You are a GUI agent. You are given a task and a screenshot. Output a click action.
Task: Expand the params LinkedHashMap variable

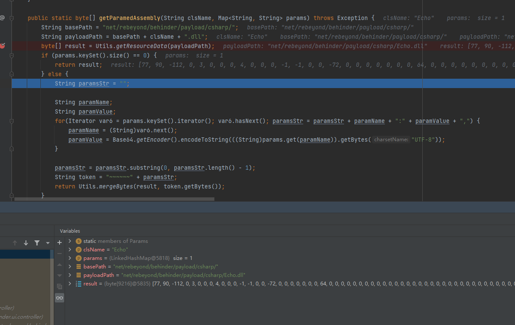point(70,258)
